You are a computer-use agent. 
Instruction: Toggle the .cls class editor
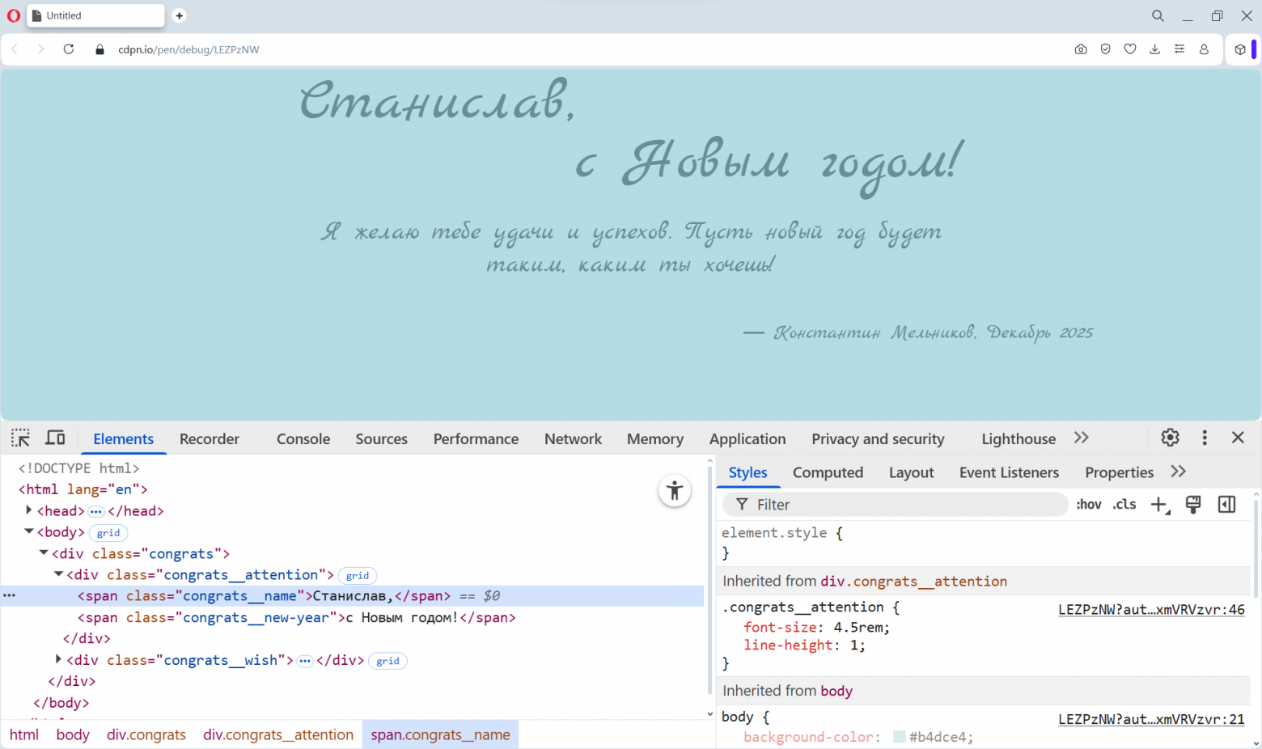[1124, 505]
